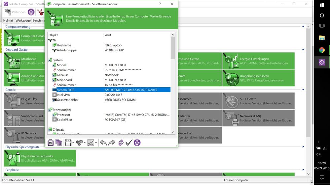Open Chrome from the Windows taskbar
Screen dimensions: 330x185
(x=322, y=50)
